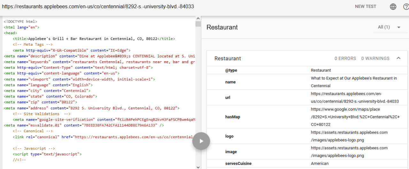Screen dimensions: 409x169
Task: Click the code panel scroll down arrow
Action: click(x=198, y=167)
